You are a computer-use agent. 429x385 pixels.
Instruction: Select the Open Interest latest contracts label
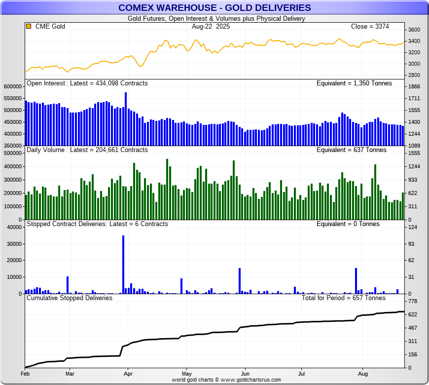tap(87, 83)
